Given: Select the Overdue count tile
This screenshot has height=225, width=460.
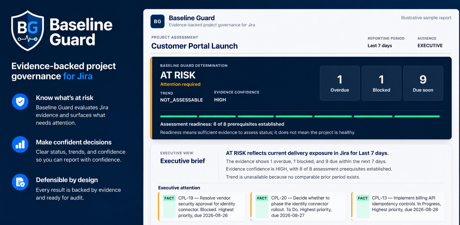Looking at the screenshot, I should [340, 83].
